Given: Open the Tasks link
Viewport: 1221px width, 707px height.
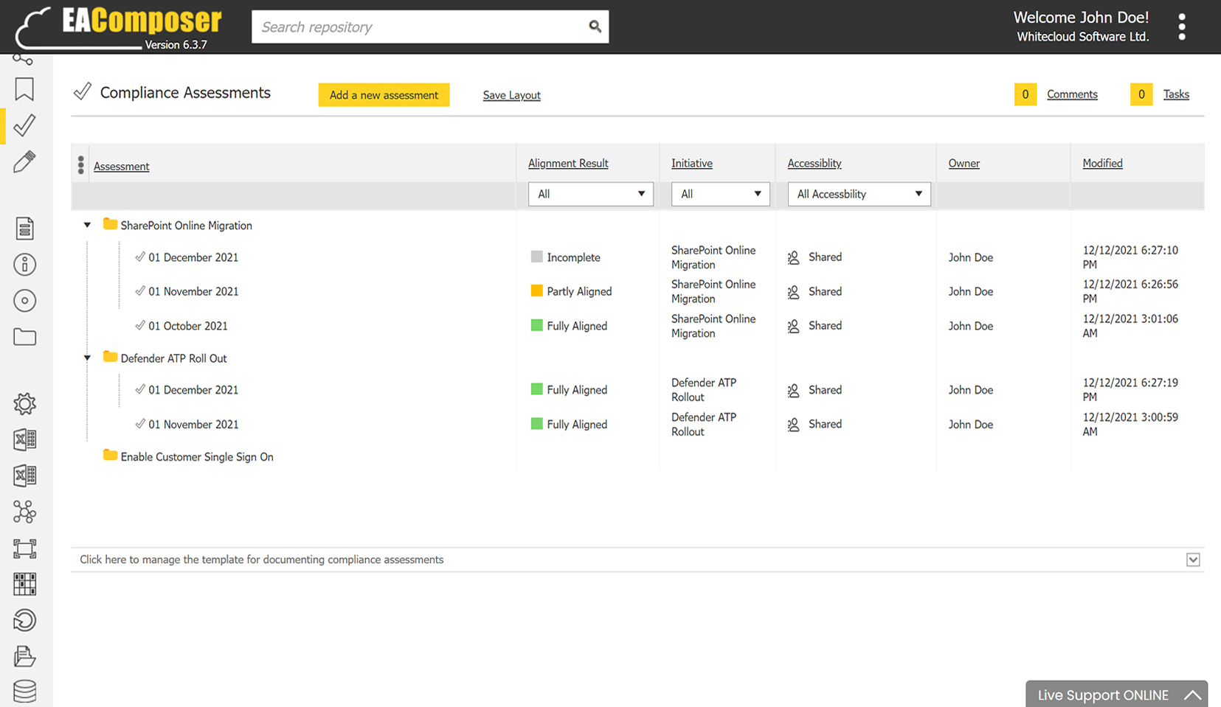Looking at the screenshot, I should pos(1176,94).
